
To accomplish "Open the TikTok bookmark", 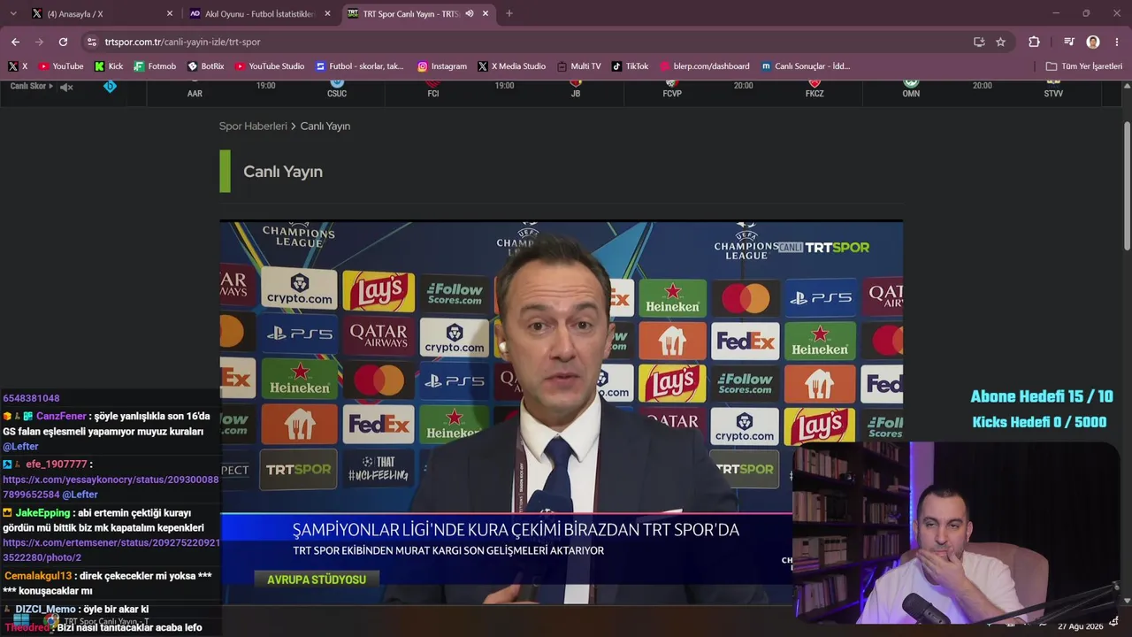I will click(x=631, y=66).
